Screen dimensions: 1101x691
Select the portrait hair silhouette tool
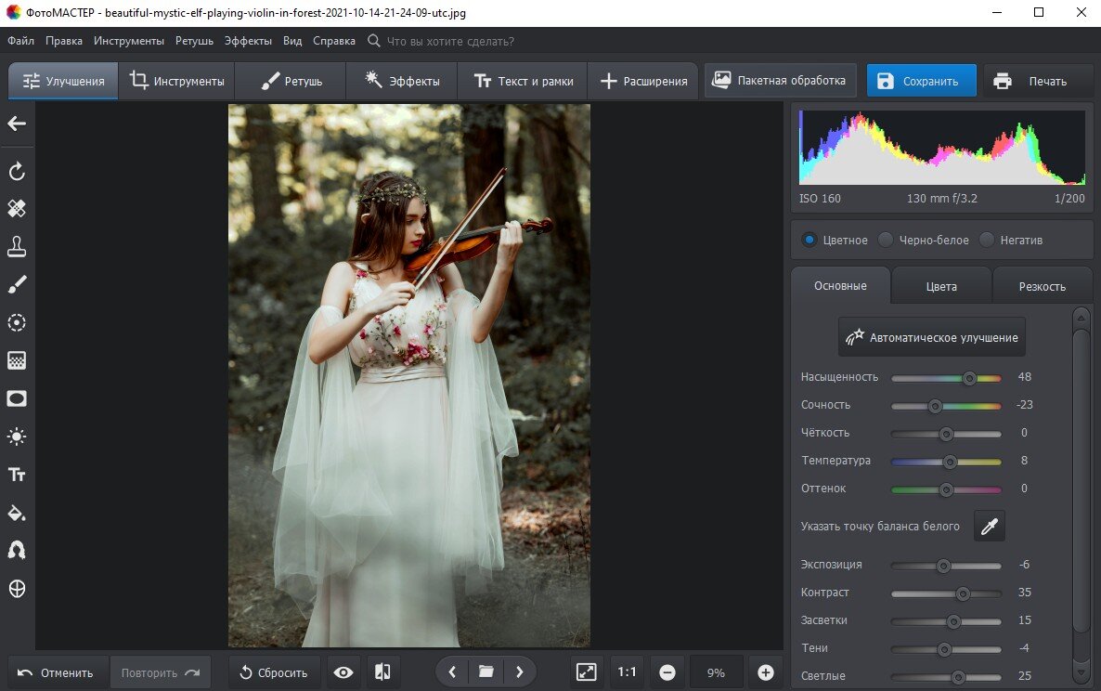click(17, 550)
